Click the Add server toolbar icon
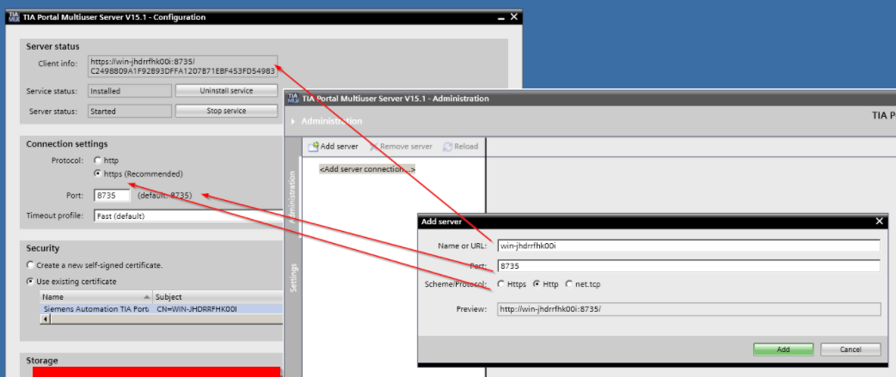 pos(313,147)
